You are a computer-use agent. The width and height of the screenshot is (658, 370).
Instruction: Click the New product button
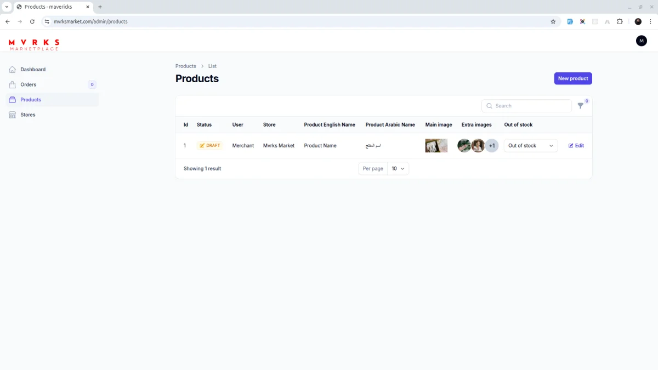[x=573, y=78]
